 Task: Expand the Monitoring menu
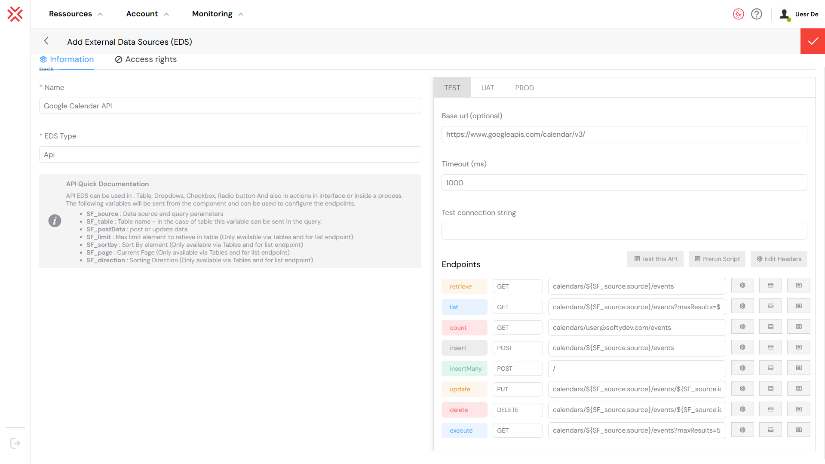coord(218,14)
